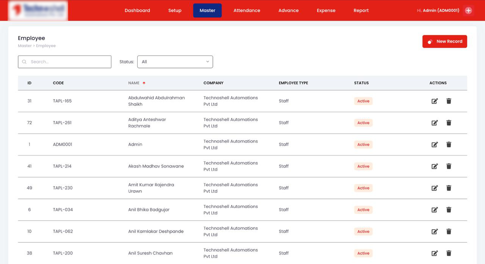Click the New Record button

tap(444, 42)
